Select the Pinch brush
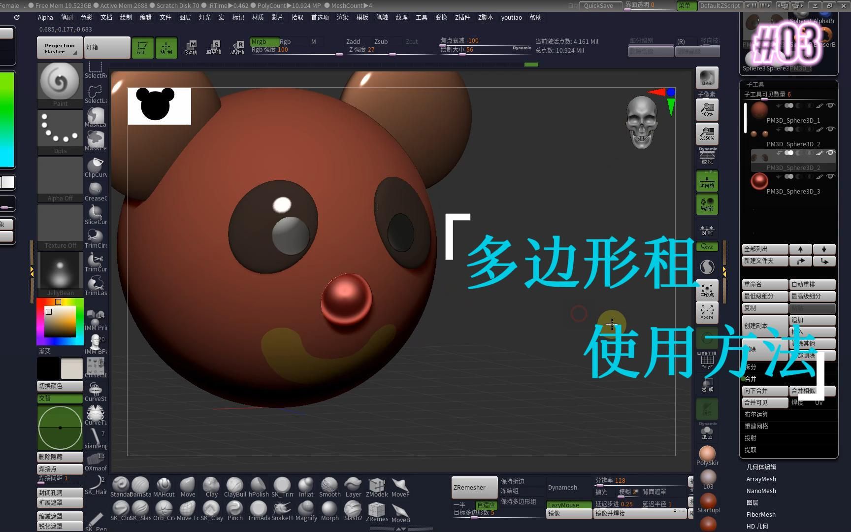Image resolution: width=851 pixels, height=532 pixels. 235,509
